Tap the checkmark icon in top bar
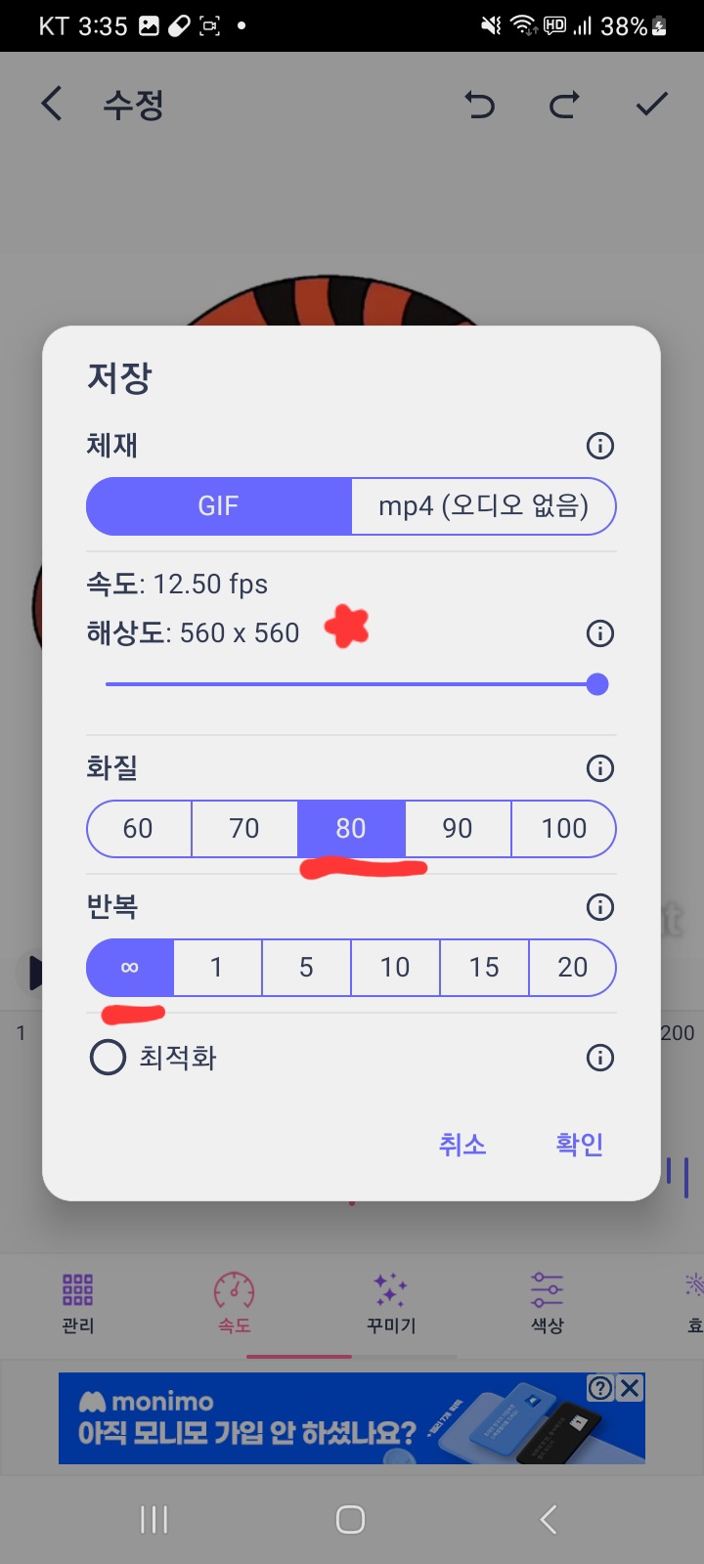 pyautogui.click(x=651, y=104)
